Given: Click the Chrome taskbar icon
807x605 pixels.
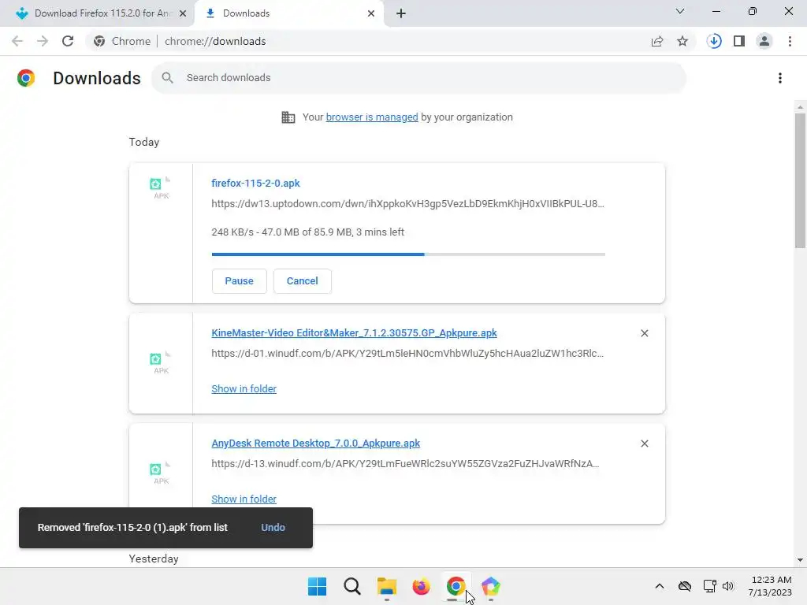Looking at the screenshot, I should click(x=456, y=586).
